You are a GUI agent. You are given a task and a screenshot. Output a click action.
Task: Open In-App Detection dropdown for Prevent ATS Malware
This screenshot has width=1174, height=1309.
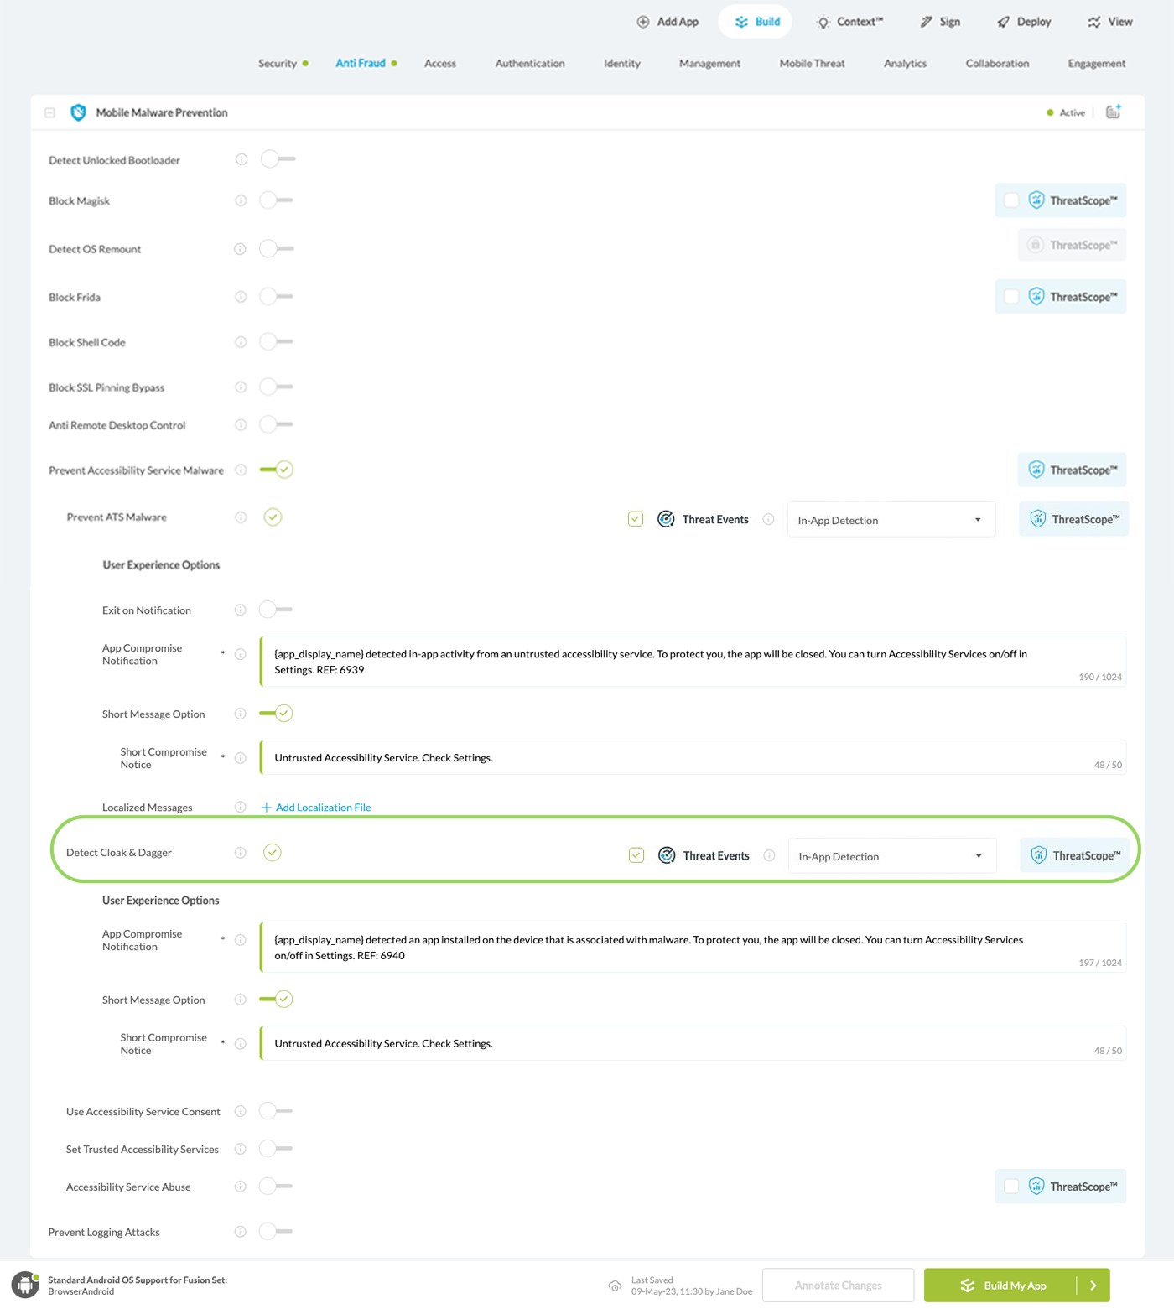point(891,520)
